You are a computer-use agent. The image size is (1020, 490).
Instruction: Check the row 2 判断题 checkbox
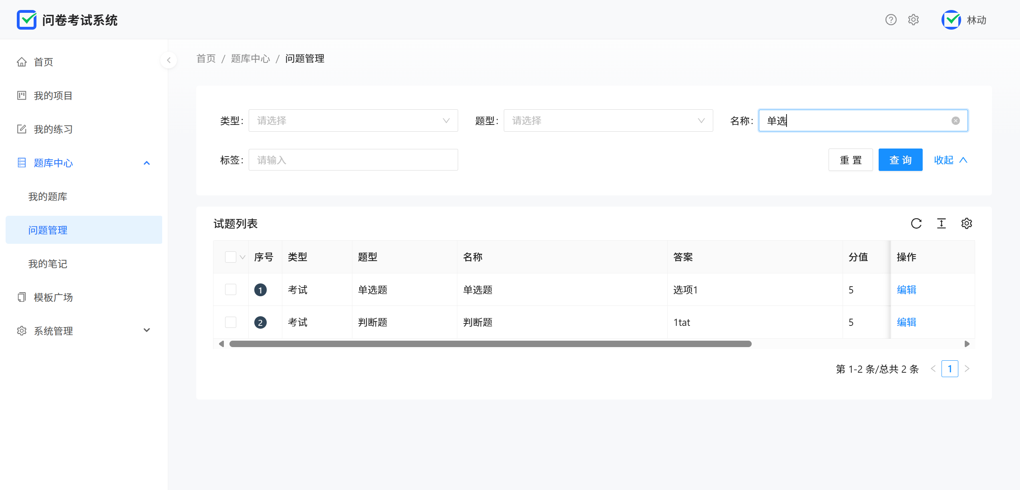point(231,322)
